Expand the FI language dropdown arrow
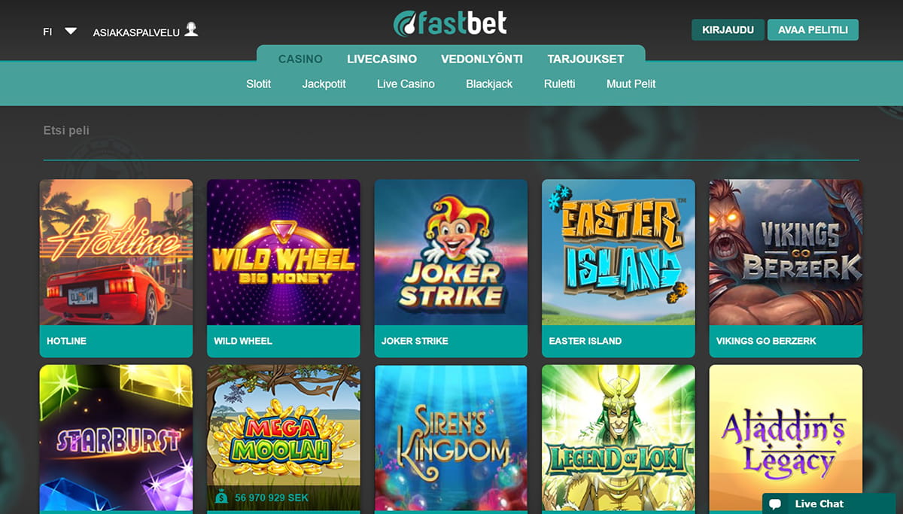 [71, 32]
